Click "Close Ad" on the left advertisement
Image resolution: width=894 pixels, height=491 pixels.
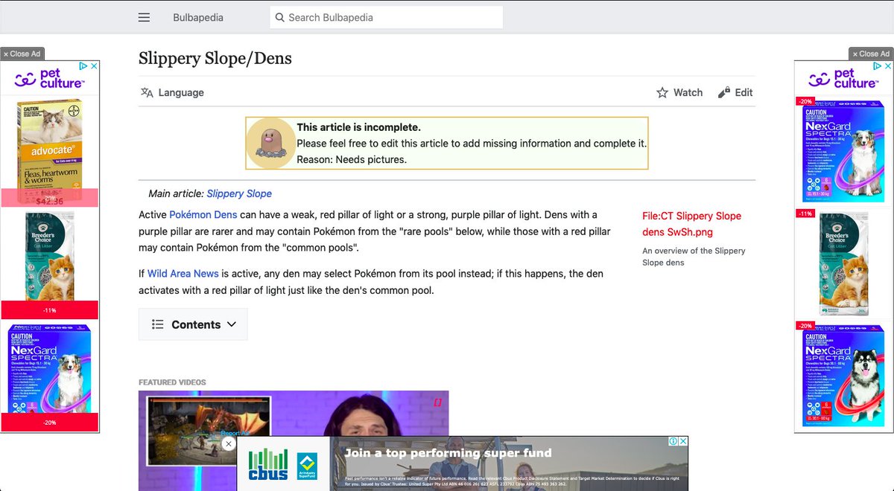point(22,53)
